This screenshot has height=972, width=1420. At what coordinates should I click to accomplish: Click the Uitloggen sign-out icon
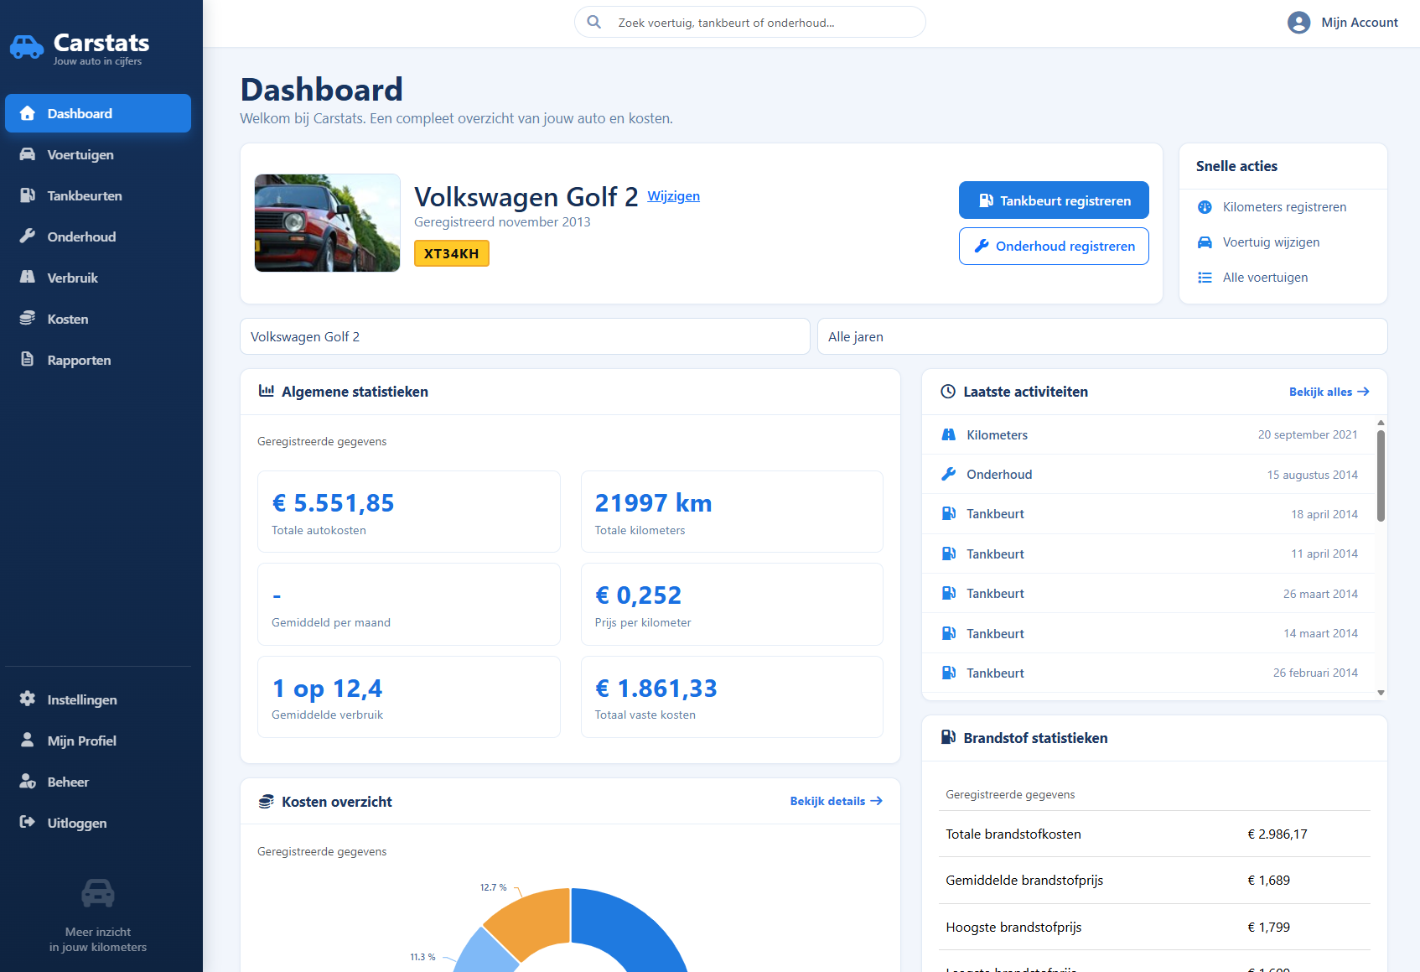tap(28, 823)
